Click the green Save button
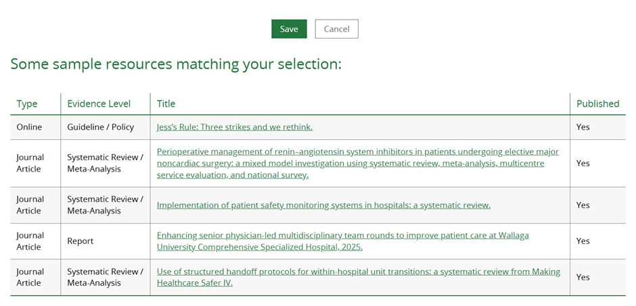636x306 pixels. pyautogui.click(x=289, y=29)
